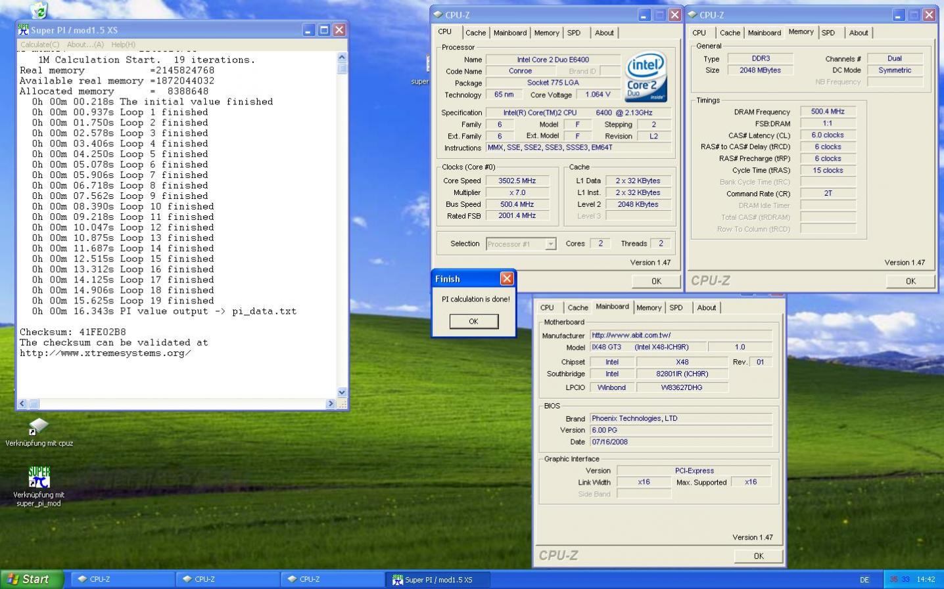Image resolution: width=944 pixels, height=589 pixels.
Task: Select the Mainboard tab in the CPU-Z CPU window
Action: (510, 33)
